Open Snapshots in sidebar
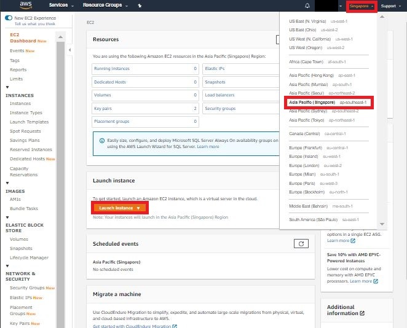This screenshot has height=328, width=407. coord(21,248)
